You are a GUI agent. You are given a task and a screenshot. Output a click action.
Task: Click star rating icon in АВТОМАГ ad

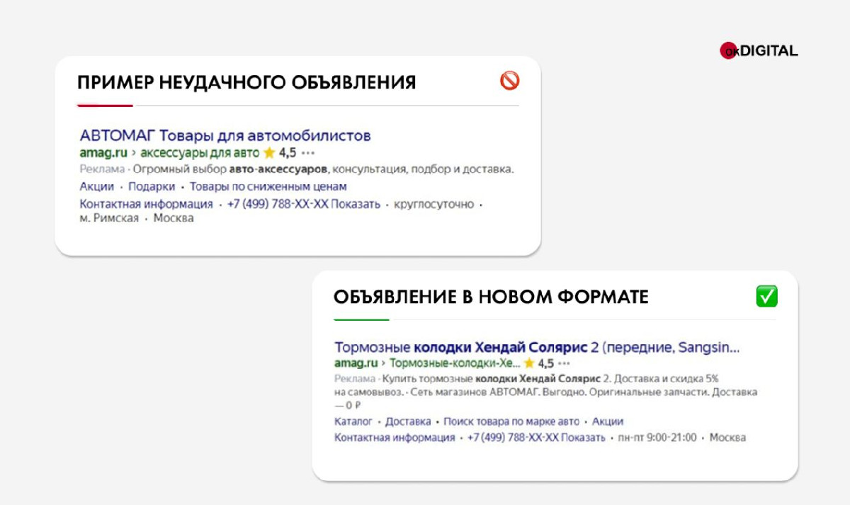(x=269, y=152)
